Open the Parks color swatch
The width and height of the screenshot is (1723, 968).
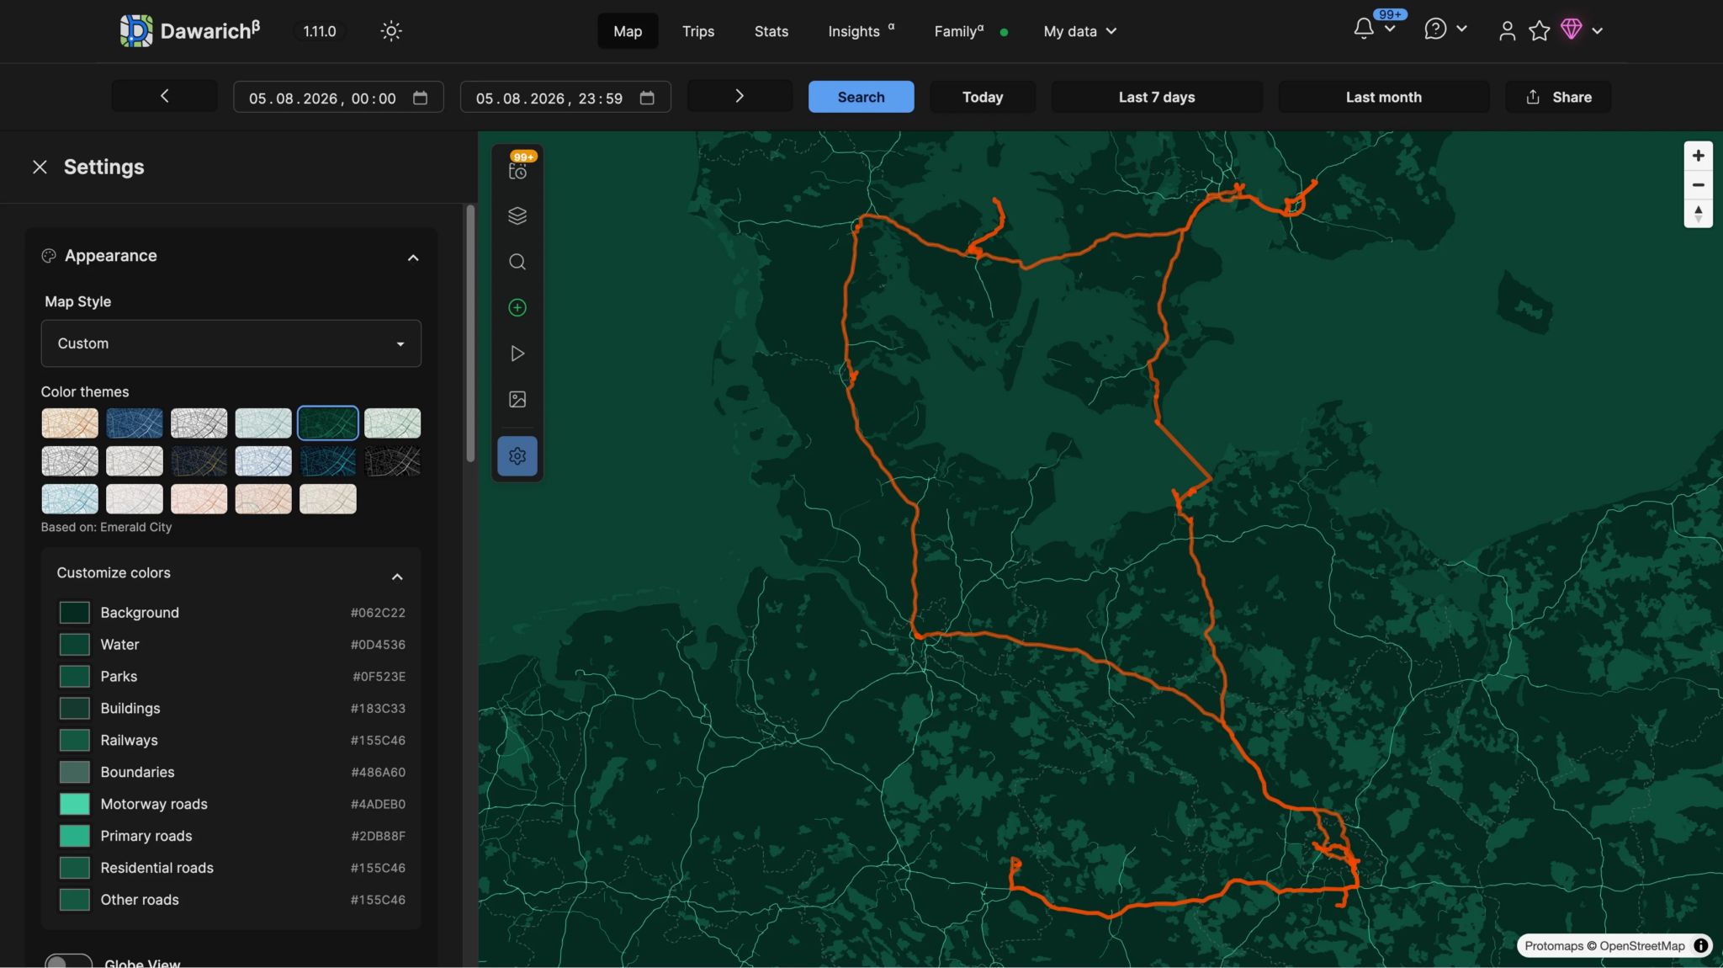pos(74,677)
